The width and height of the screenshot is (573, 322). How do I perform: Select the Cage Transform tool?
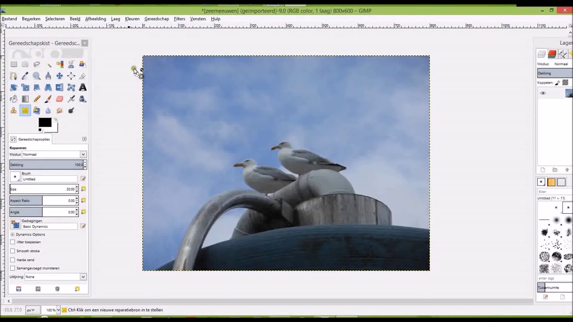[71, 88]
